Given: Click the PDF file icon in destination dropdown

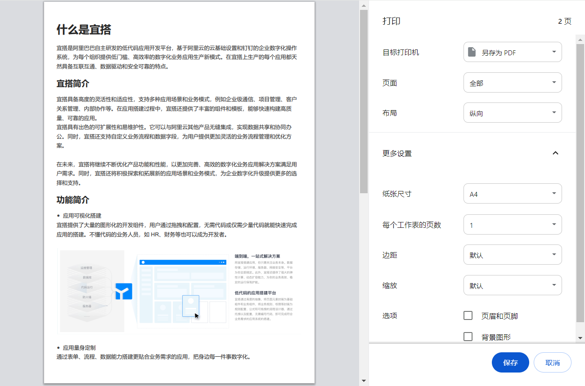Looking at the screenshot, I should click(472, 52).
